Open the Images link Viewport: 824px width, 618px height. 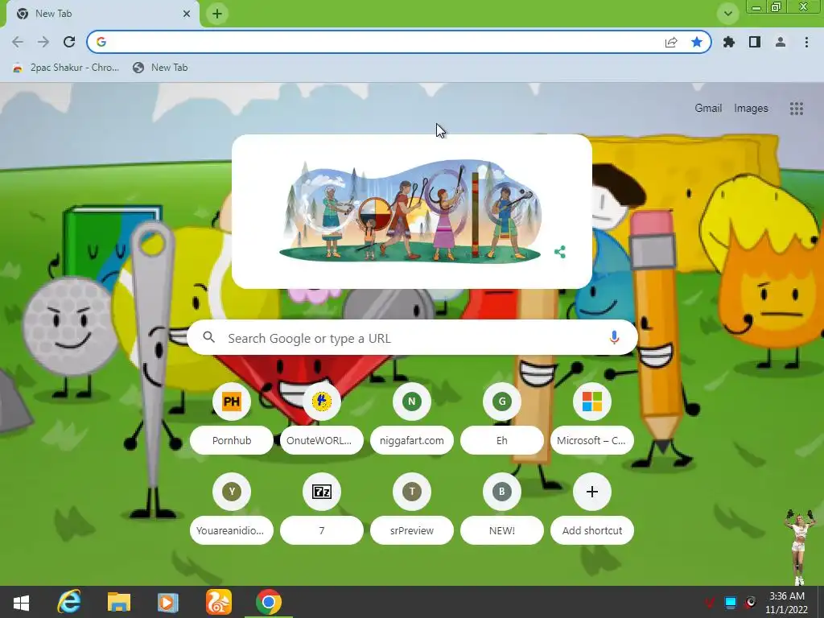click(751, 109)
